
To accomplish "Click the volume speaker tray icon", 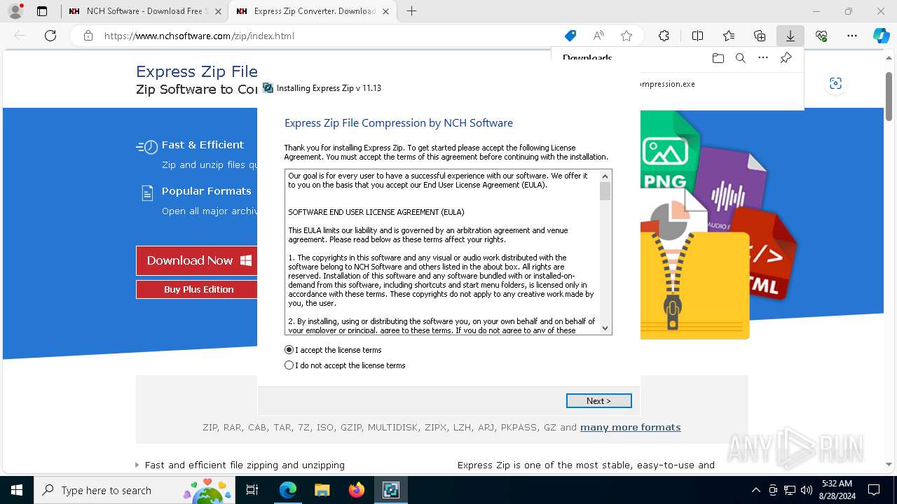I will (x=807, y=490).
